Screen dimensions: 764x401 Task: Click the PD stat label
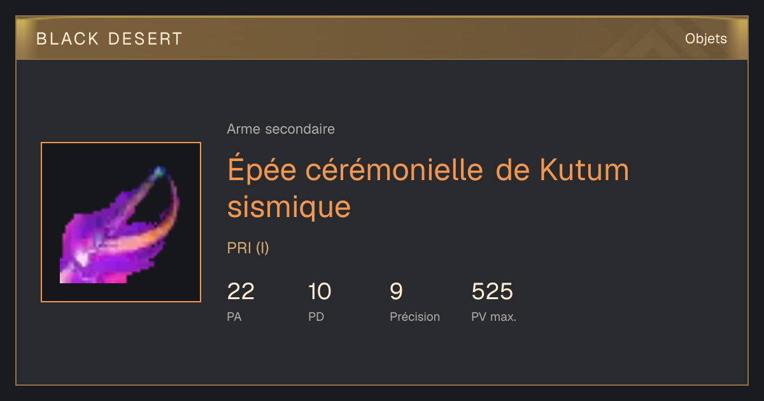click(316, 316)
